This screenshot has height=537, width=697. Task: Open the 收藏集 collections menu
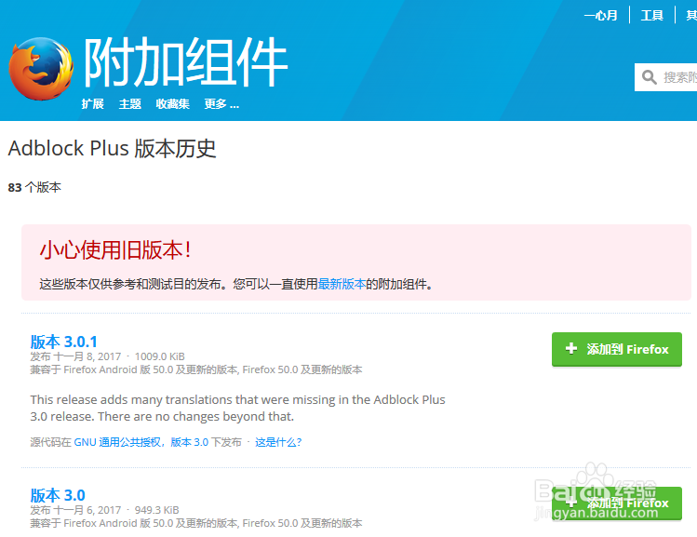(x=173, y=104)
